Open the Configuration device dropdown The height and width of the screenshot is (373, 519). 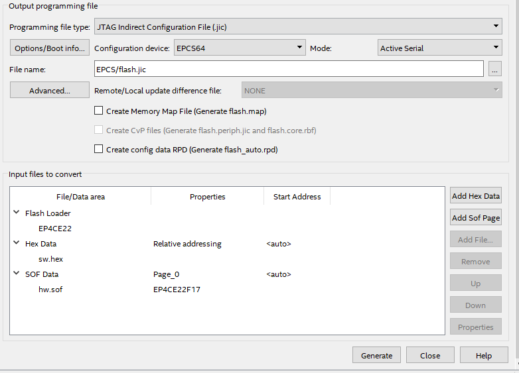coord(239,48)
